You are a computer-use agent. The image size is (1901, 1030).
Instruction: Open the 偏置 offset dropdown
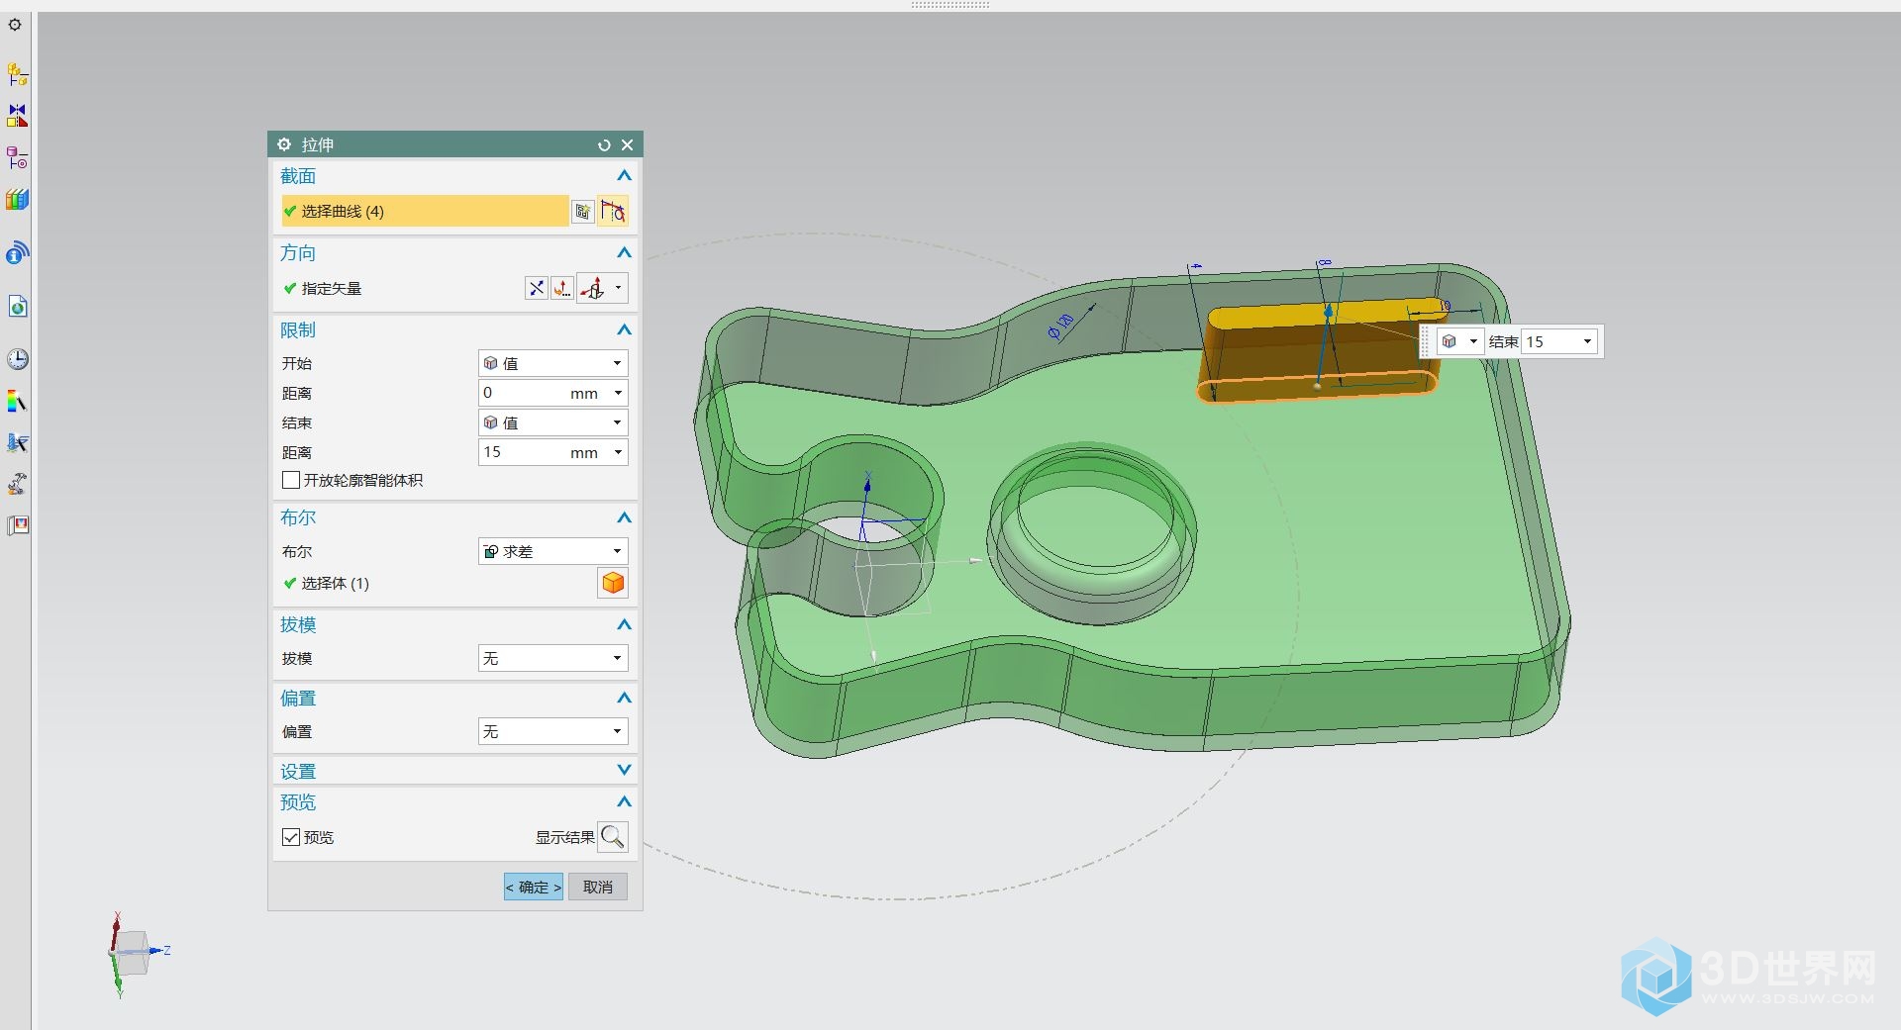(552, 731)
